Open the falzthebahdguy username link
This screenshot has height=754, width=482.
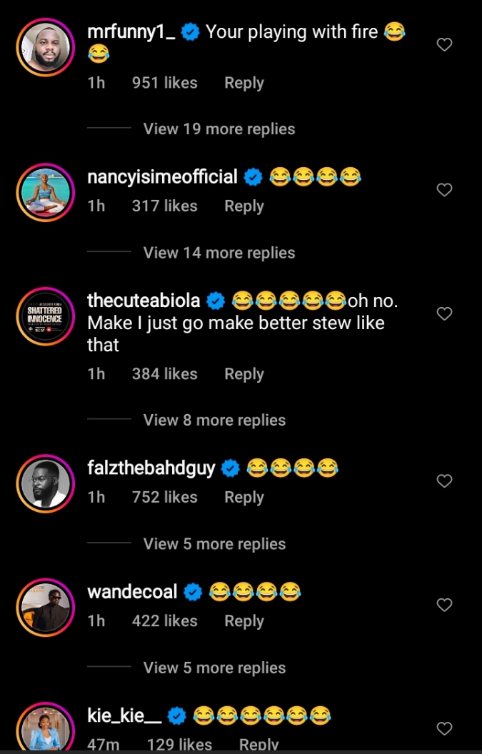point(151,468)
